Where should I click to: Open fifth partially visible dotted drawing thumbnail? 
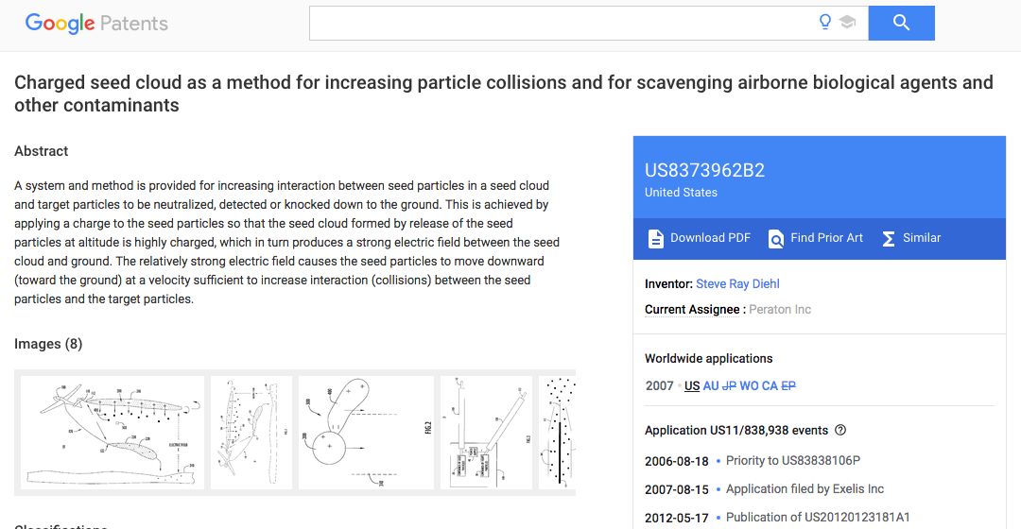click(x=558, y=433)
